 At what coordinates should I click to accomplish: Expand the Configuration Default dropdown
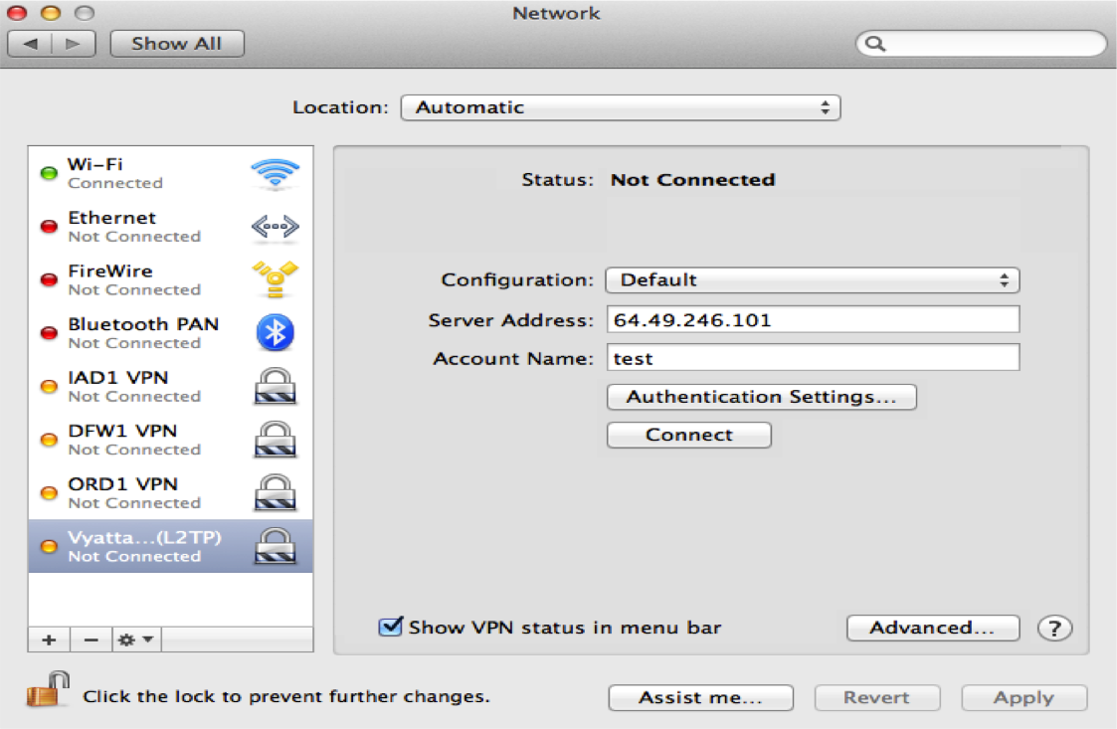tap(812, 280)
